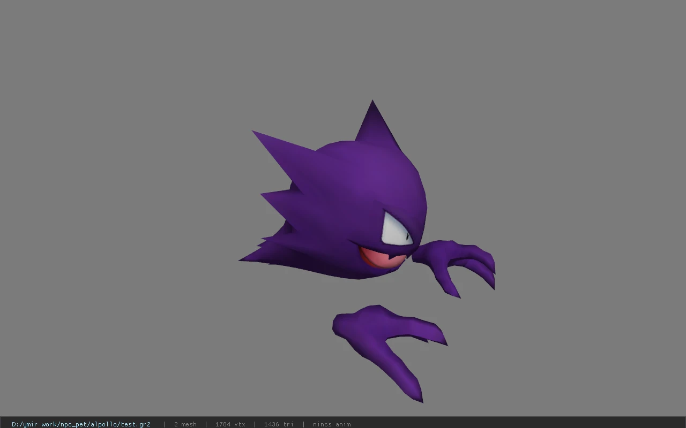Click the ghost model's white eye
Screen dimensions: 686x428
396,230
